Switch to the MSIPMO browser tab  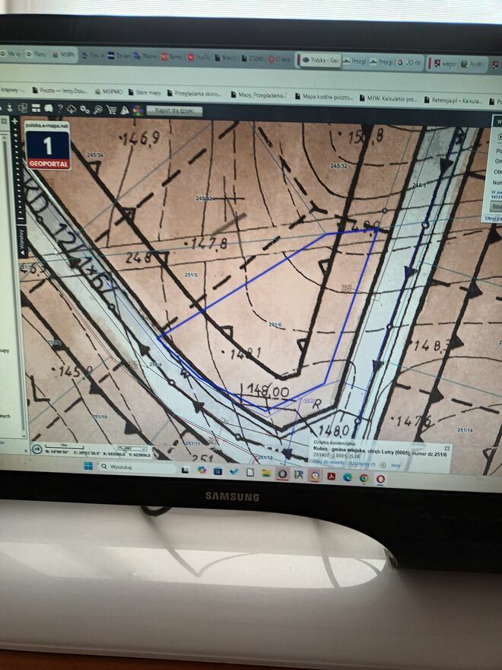(63, 54)
